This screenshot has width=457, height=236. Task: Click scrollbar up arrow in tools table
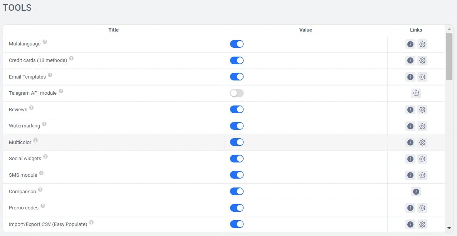click(x=449, y=29)
